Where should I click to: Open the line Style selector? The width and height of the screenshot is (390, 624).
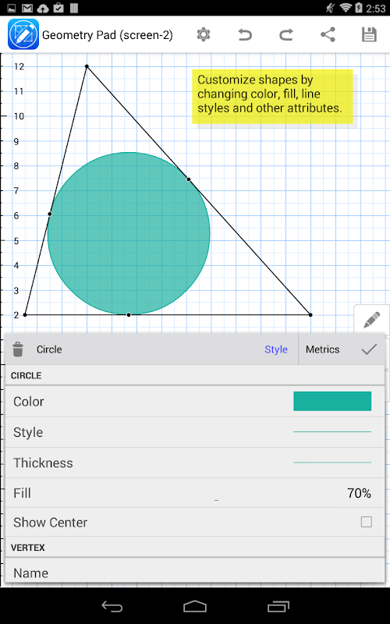(x=195, y=432)
